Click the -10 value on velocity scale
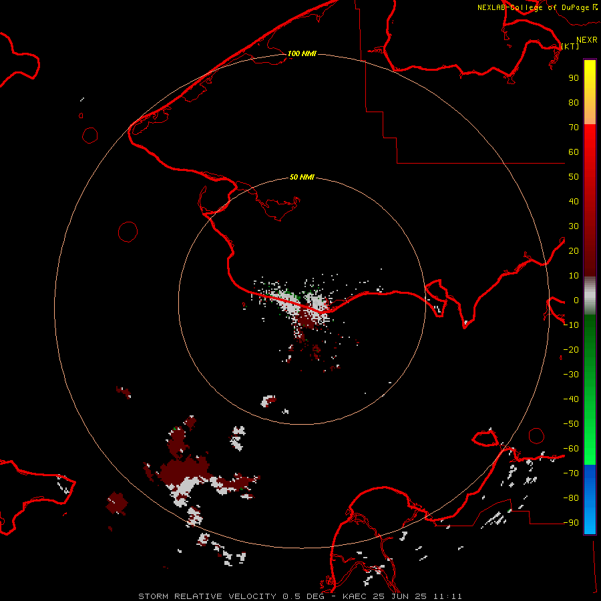This screenshot has width=601, height=601. 571,325
